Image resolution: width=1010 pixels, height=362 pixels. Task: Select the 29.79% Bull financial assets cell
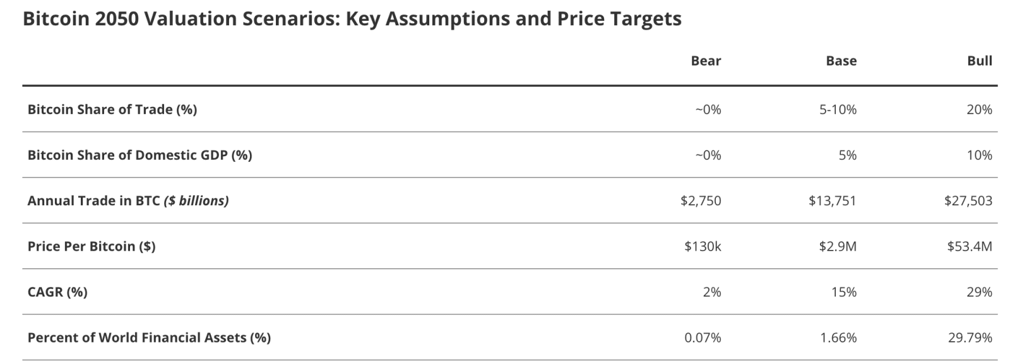970,337
